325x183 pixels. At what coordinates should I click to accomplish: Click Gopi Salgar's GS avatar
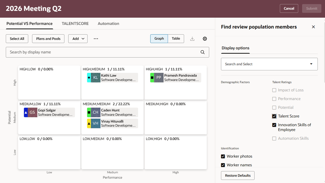pyautogui.click(x=32, y=112)
